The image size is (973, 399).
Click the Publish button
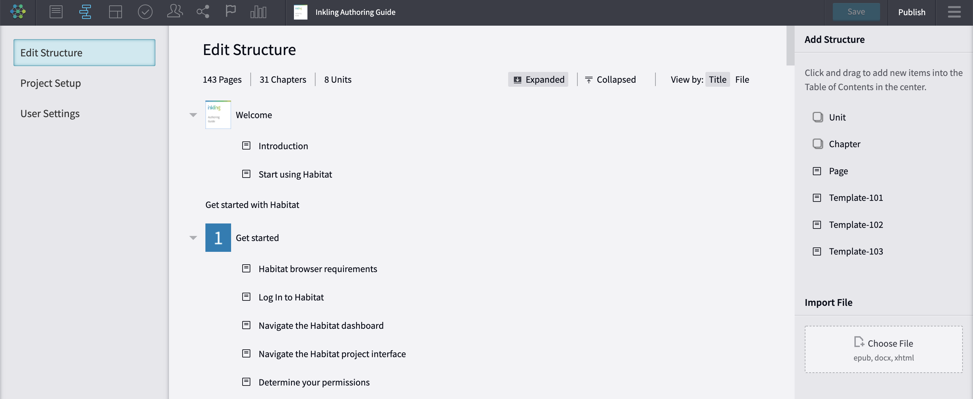(912, 12)
